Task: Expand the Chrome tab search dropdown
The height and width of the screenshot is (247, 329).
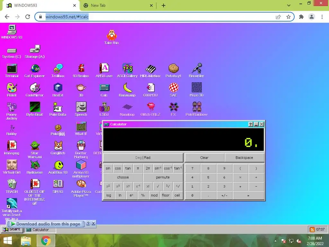Action: tap(289, 5)
